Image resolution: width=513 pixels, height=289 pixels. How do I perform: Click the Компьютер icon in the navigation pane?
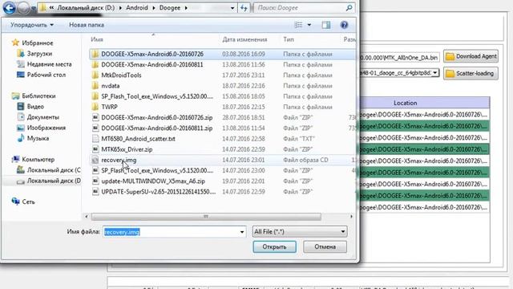[x=15, y=159]
